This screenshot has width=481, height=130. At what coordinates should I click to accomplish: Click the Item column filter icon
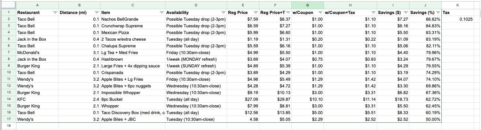coord(162,13)
